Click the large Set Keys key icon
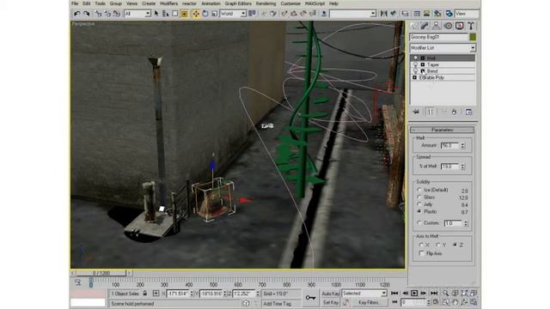This screenshot has width=550, height=309. tap(310, 298)
